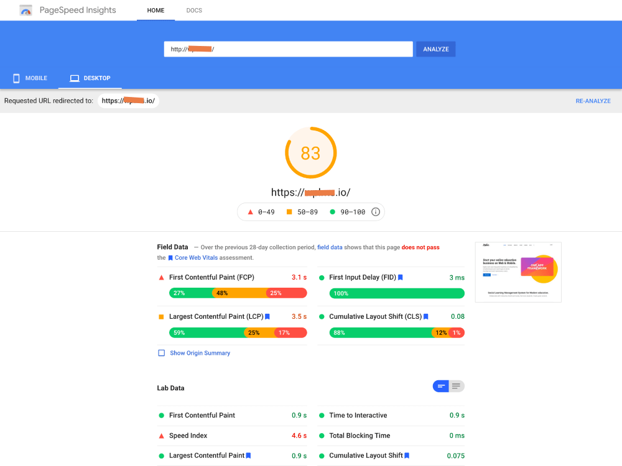Click the ANALYZE button
This screenshot has width=622, height=466.
pos(435,49)
